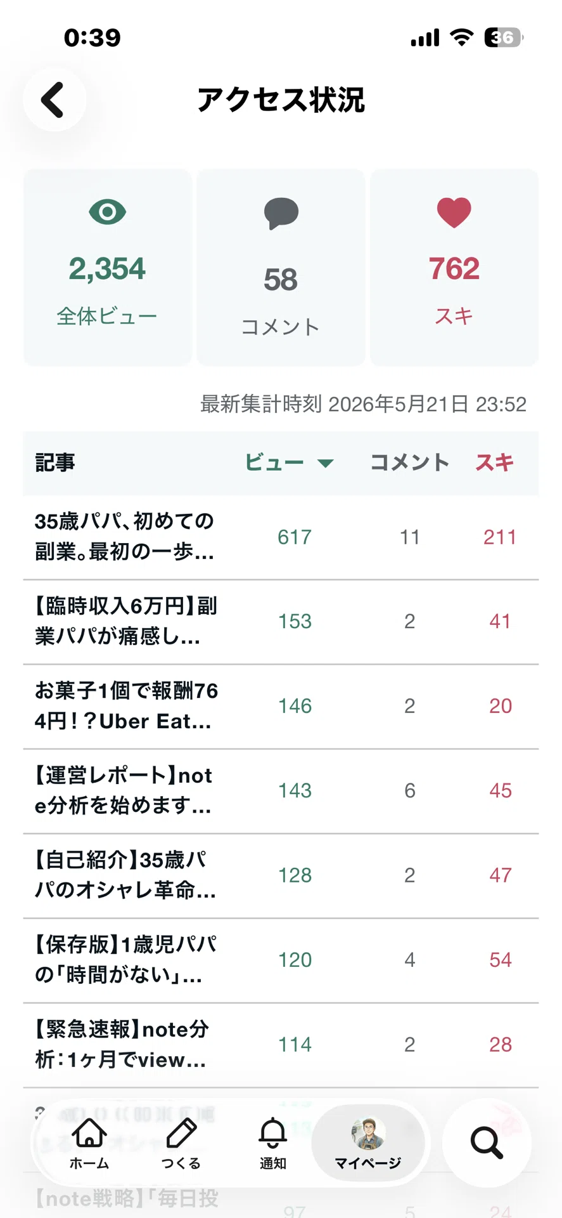
Task: Open article 【緊急速報】note分析：1ヶ月でview
Action: [x=281, y=1045]
